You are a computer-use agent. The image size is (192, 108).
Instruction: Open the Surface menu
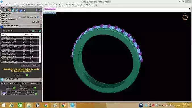coord(22,5)
